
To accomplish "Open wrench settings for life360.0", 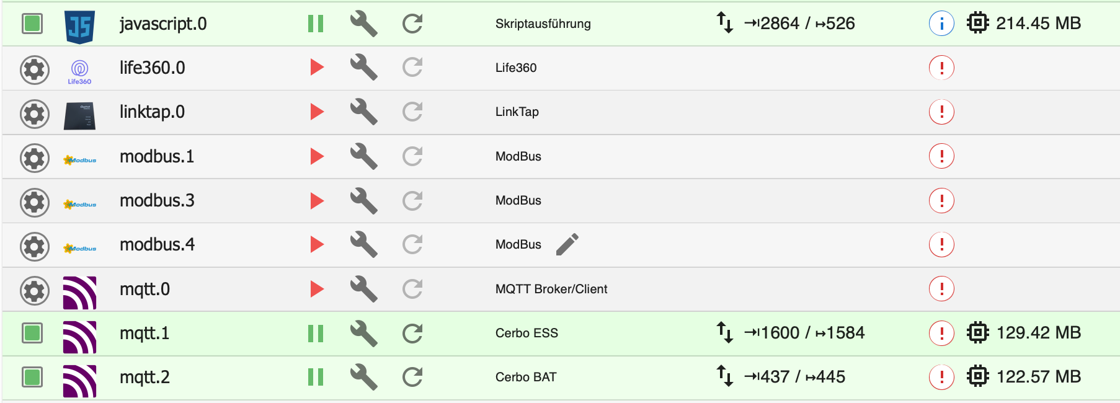I will tap(364, 68).
